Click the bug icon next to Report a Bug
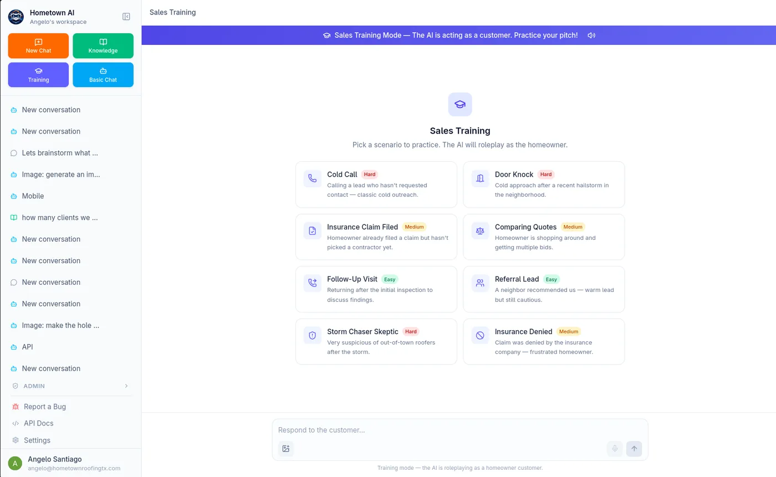The image size is (776, 477). 16,407
